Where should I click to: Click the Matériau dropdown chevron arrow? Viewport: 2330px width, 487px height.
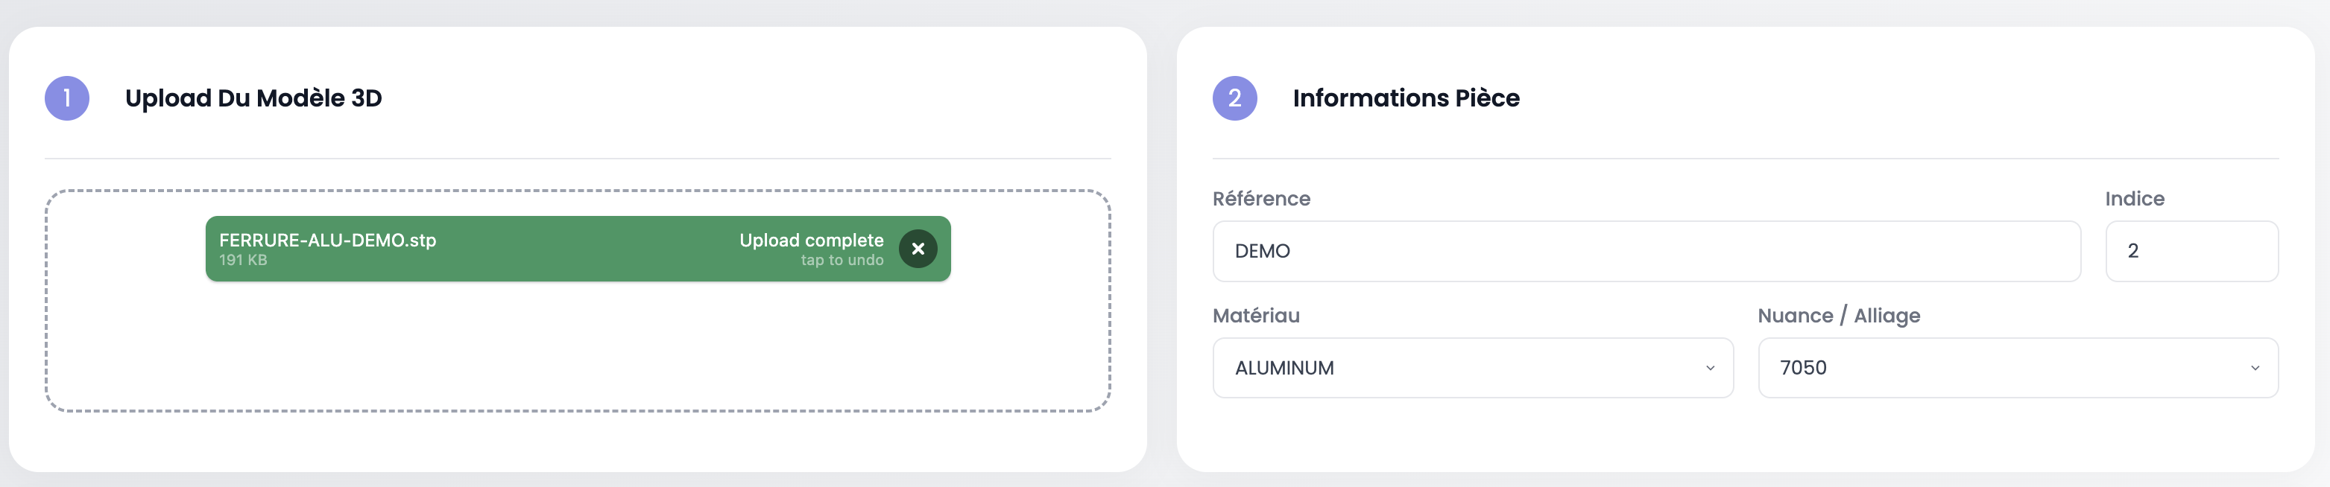[x=1710, y=368]
